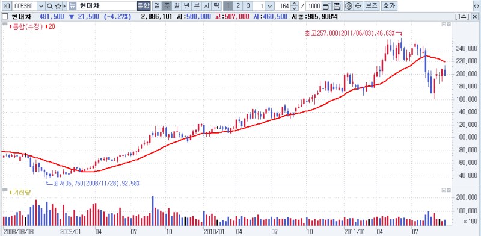The image size is (481, 236).
Task: Increase the 164 bar count stepper
Action: coord(295,4)
